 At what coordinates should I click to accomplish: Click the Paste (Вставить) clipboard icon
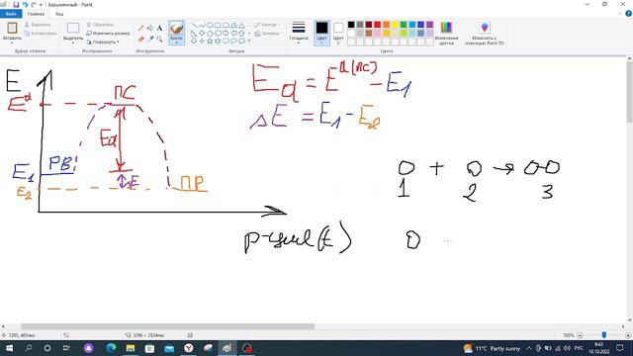(12, 28)
